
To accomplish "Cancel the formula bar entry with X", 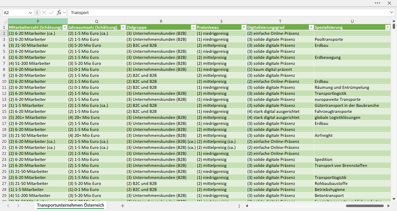I will tap(44, 13).
